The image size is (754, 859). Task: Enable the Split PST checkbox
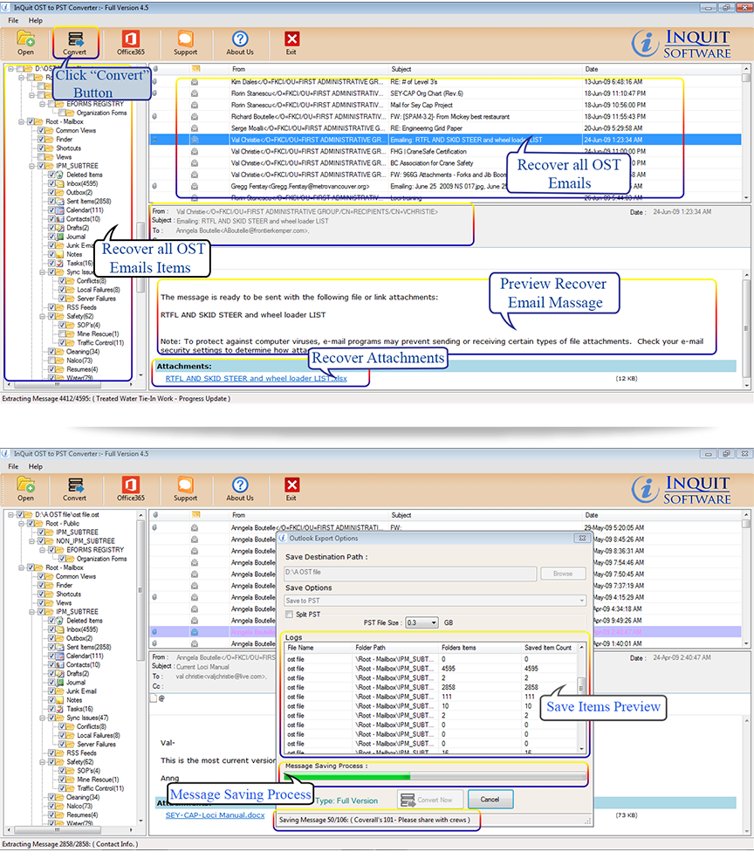pyautogui.click(x=290, y=615)
